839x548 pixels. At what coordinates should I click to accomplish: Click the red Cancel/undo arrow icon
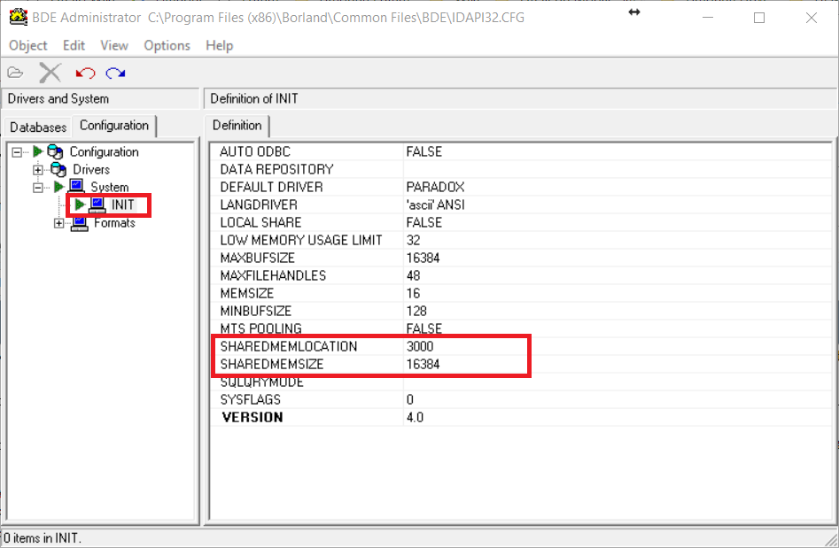[85, 73]
